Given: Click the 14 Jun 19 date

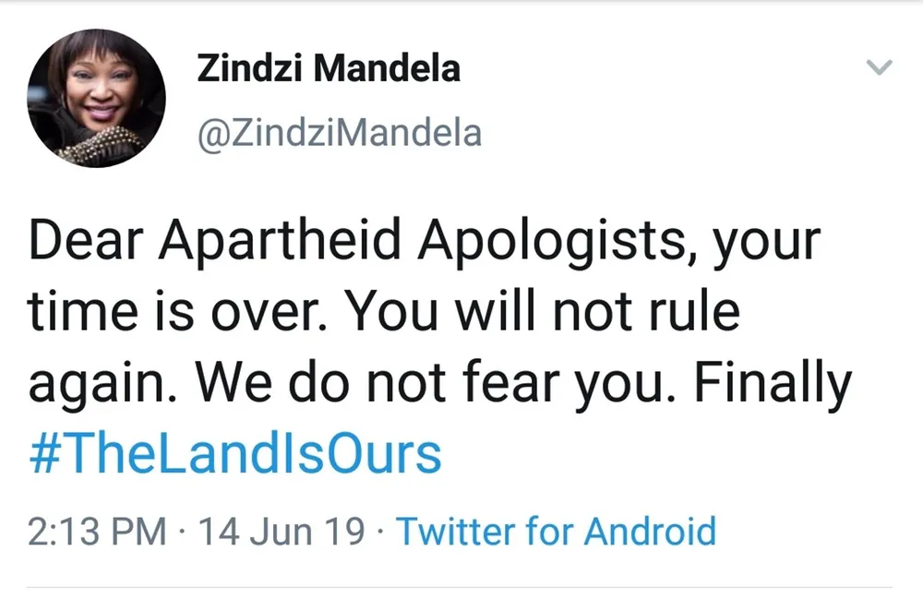Looking at the screenshot, I should pyautogui.click(x=282, y=533).
